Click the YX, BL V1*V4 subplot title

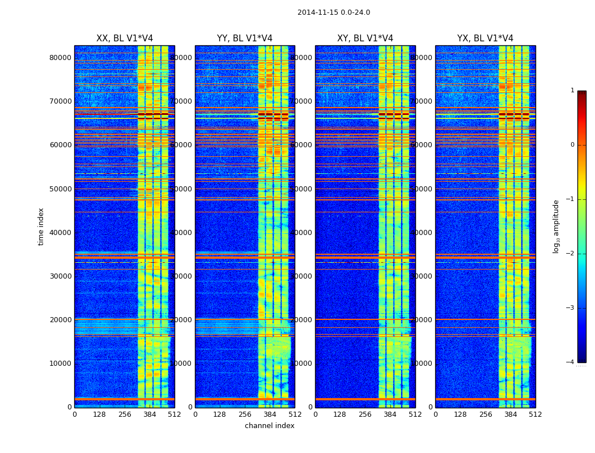pos(485,39)
